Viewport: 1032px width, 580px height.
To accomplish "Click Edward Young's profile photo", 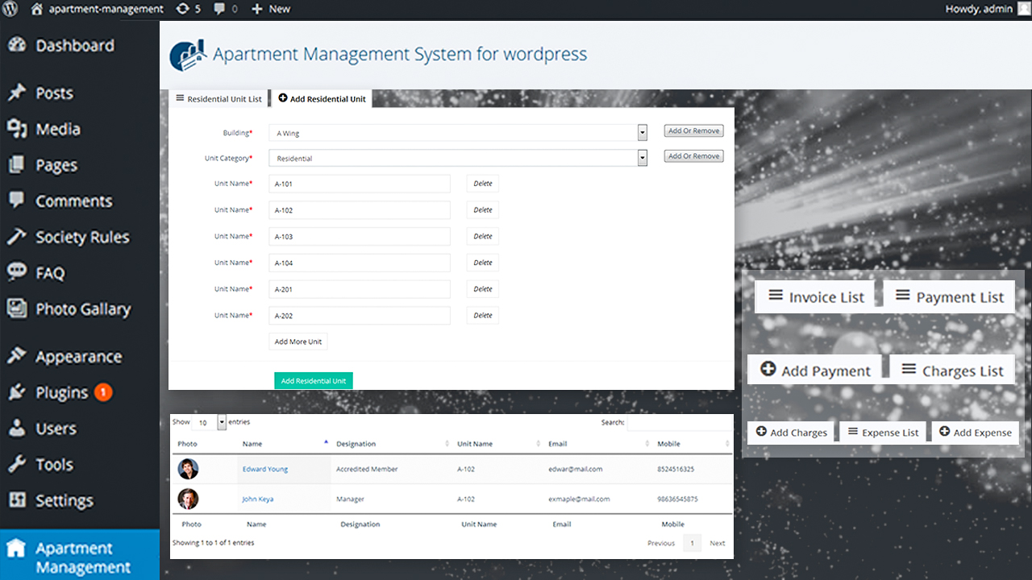I will pyautogui.click(x=188, y=469).
